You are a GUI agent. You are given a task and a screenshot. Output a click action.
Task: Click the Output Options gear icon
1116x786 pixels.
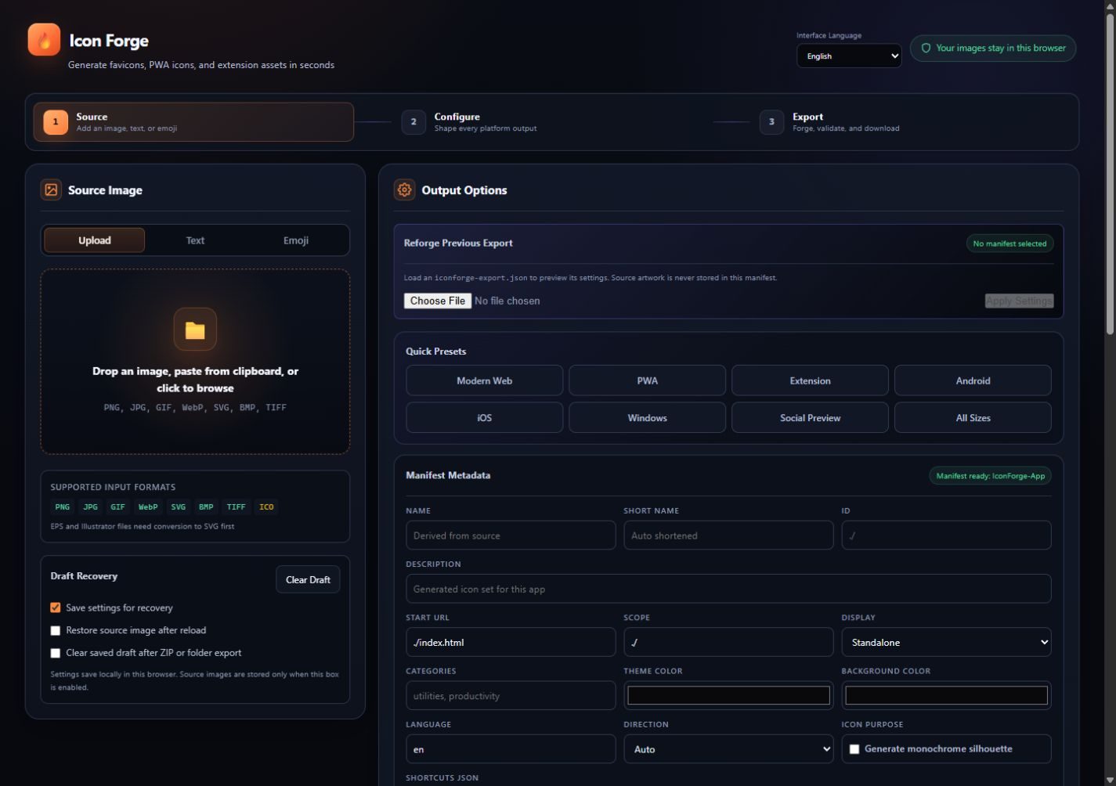(404, 190)
